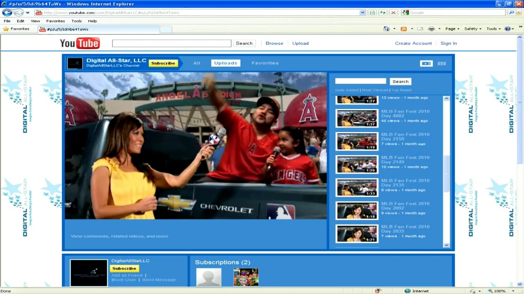Click the Read Mail envelope icon

pos(420,29)
